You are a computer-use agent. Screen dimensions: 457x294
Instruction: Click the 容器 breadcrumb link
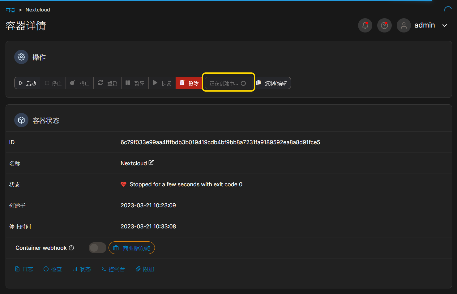pos(11,10)
